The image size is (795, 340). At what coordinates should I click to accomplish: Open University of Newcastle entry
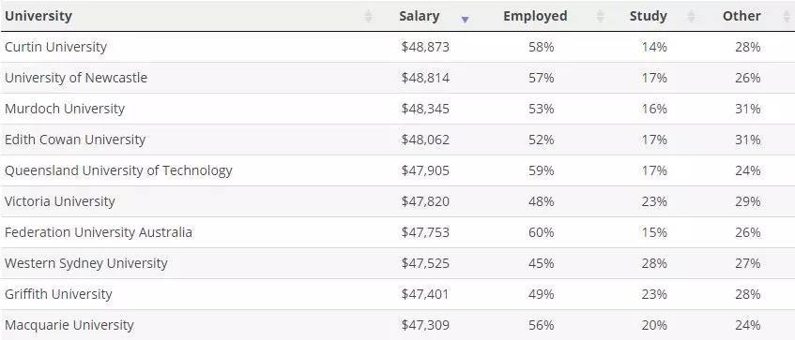point(76,78)
